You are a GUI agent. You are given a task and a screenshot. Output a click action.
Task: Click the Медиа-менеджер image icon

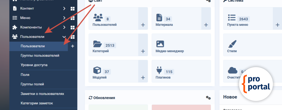click(160, 44)
